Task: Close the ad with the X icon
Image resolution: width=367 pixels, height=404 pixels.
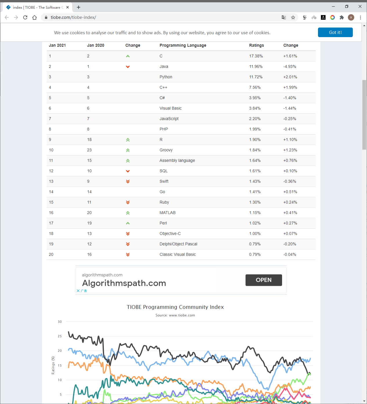Action: [x=78, y=291]
